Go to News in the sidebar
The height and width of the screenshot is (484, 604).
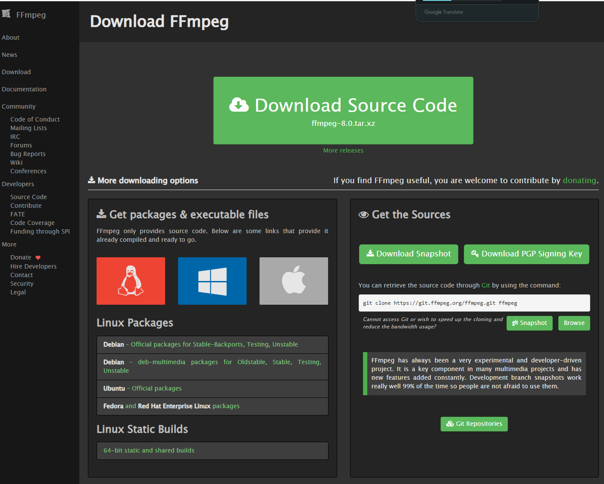tap(9, 55)
